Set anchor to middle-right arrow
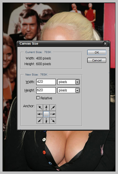 coord(53,114)
